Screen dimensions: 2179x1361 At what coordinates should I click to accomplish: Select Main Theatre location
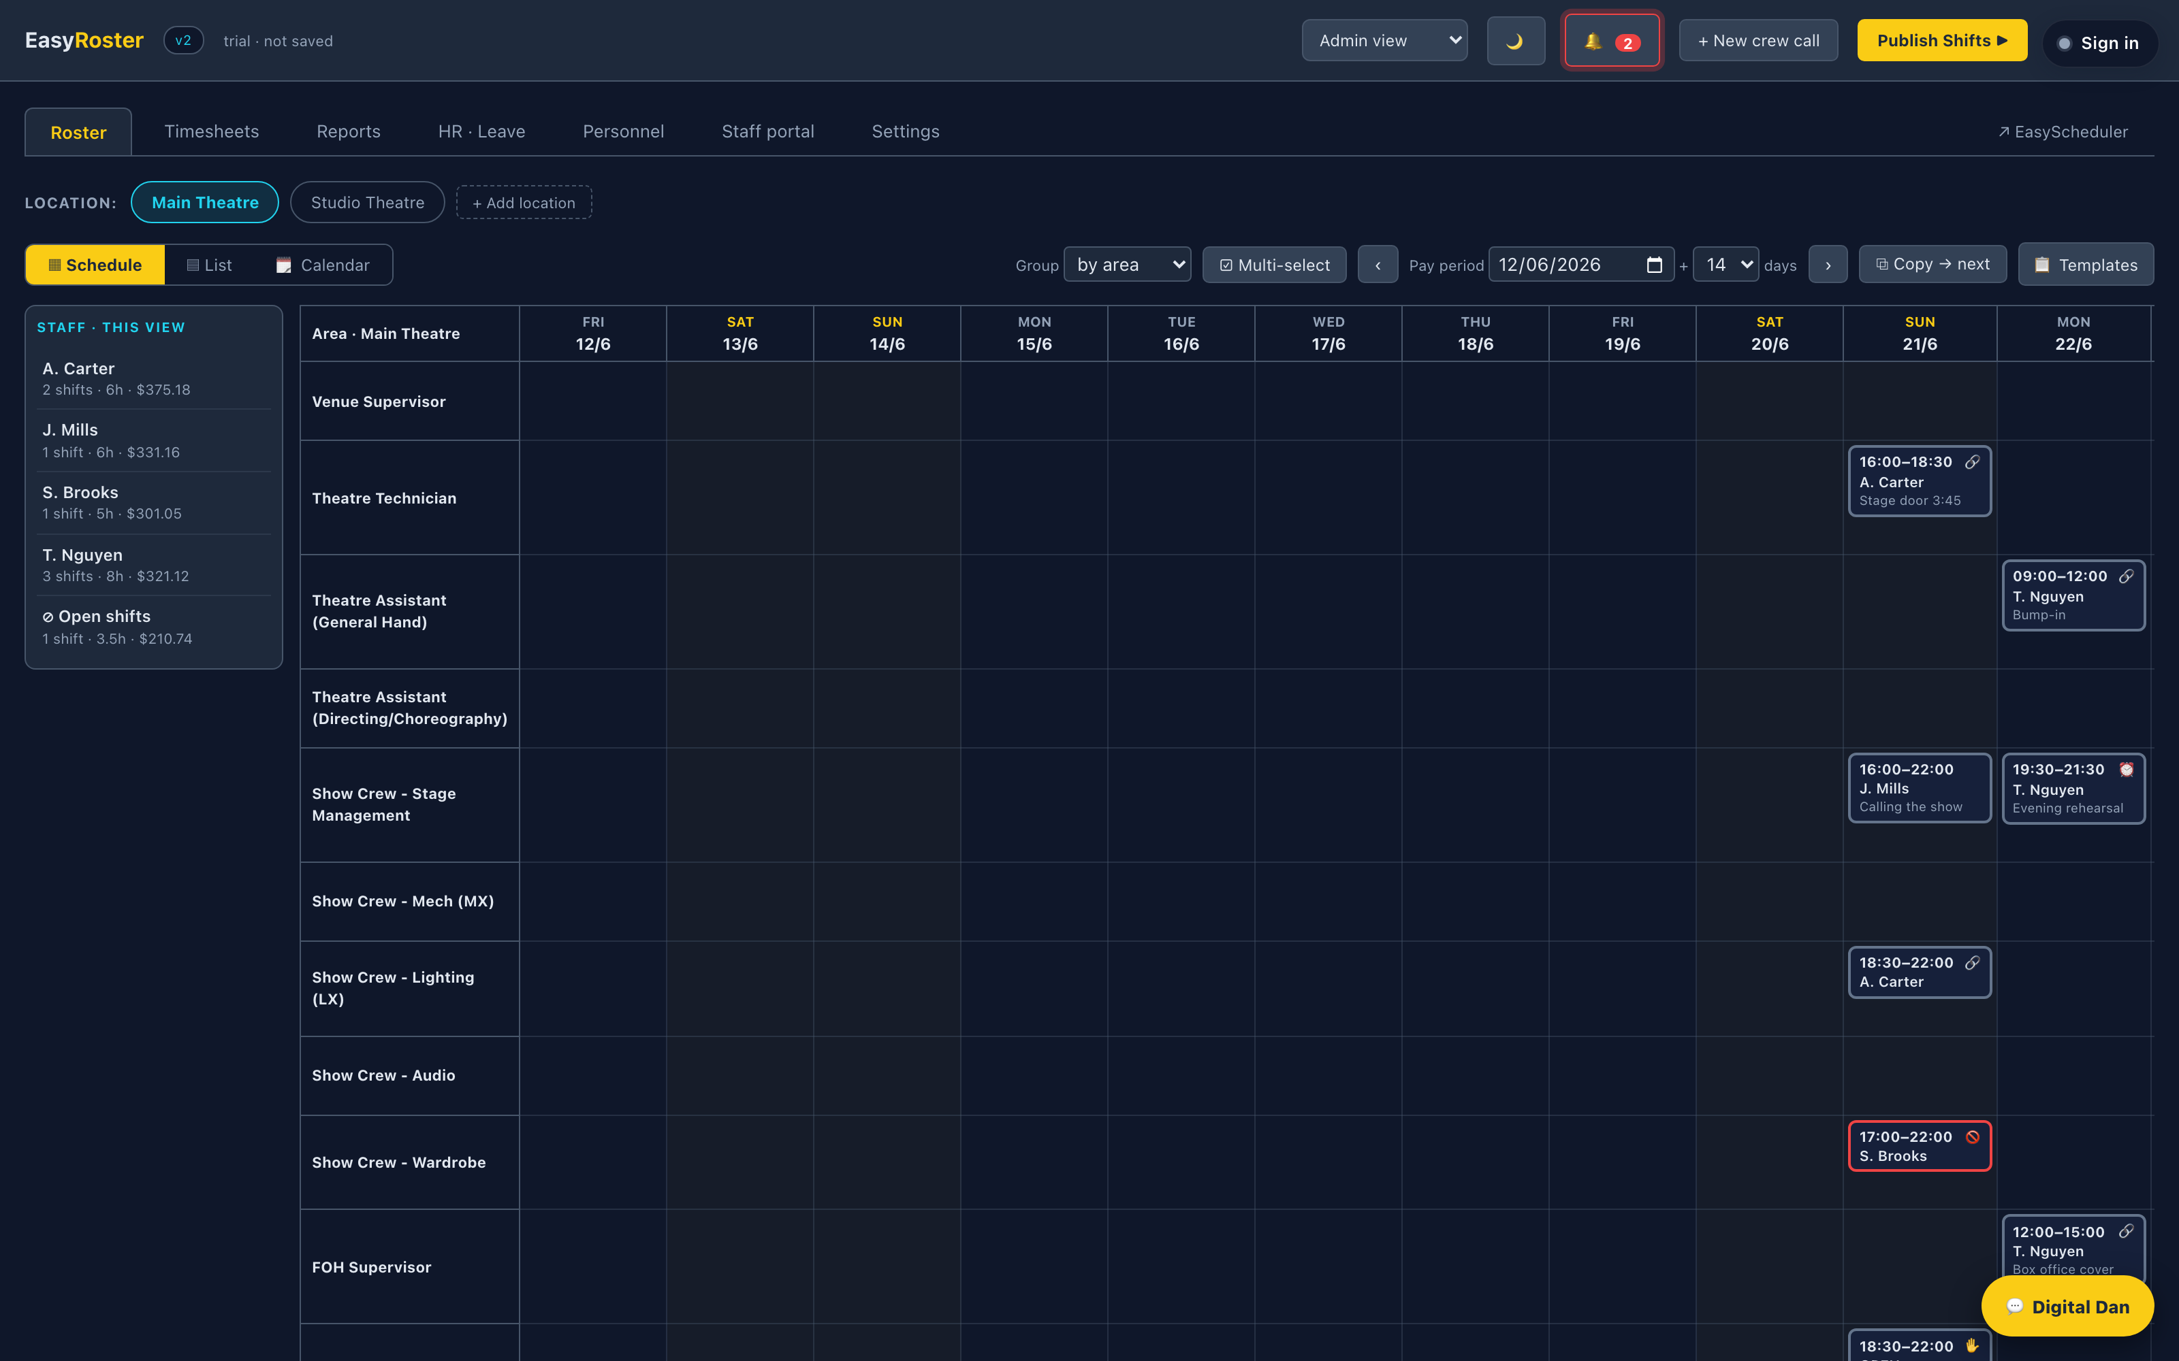[204, 203]
